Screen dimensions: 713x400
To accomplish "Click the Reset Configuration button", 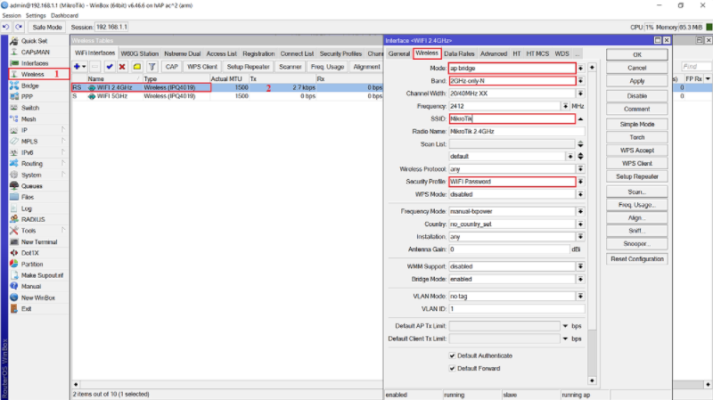I will coord(637,258).
